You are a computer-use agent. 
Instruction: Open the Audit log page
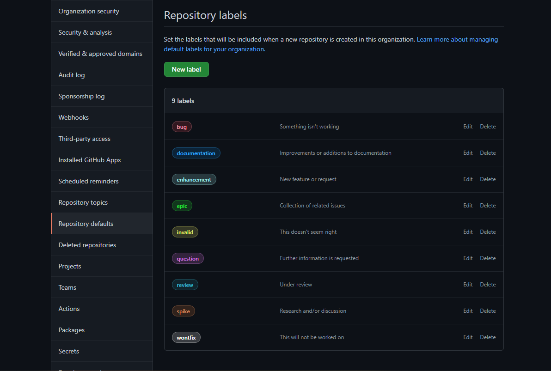[x=102, y=75]
